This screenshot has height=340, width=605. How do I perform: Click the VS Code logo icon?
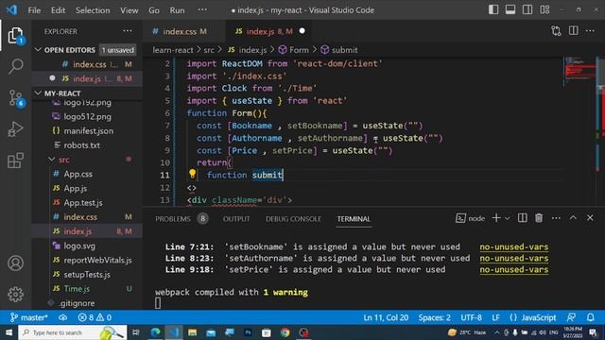coord(11,9)
